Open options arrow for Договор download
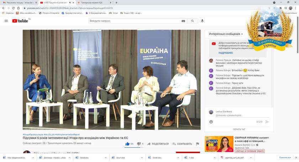The width and height of the screenshot is (299, 162). (69, 158)
